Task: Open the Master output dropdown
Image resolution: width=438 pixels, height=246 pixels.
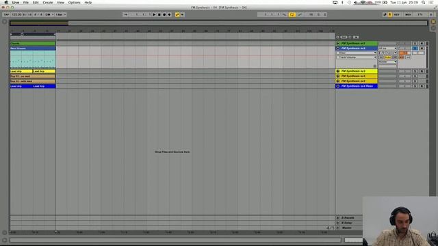Action: (387, 61)
